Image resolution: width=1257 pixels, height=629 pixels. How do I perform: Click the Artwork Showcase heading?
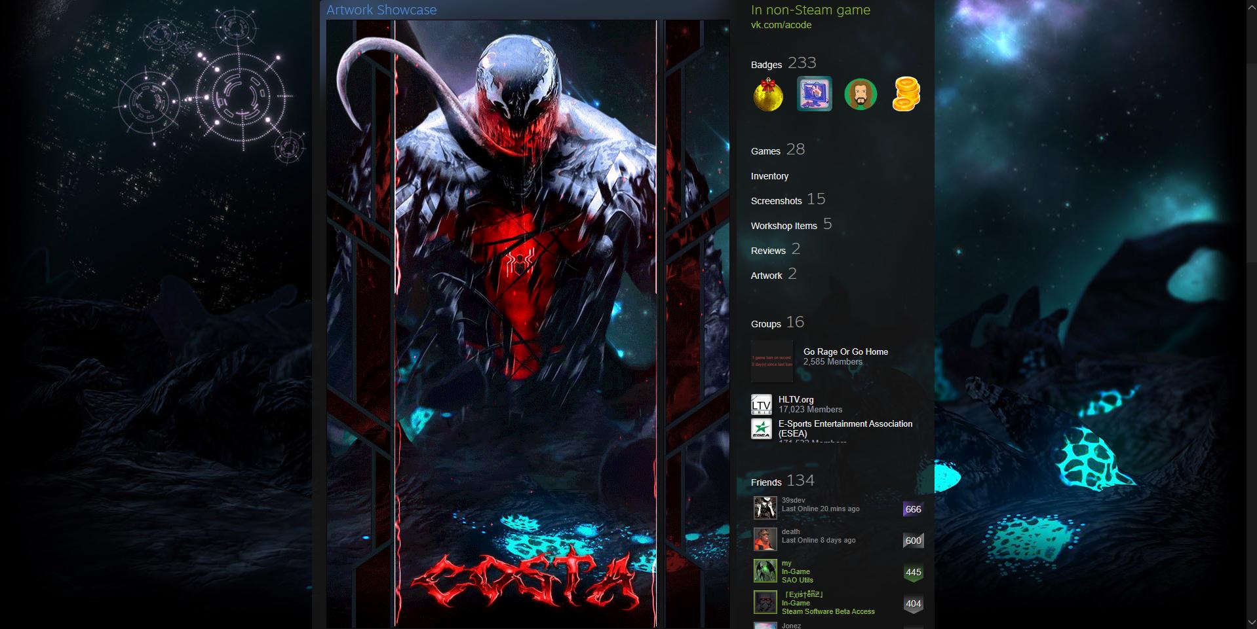pos(381,10)
